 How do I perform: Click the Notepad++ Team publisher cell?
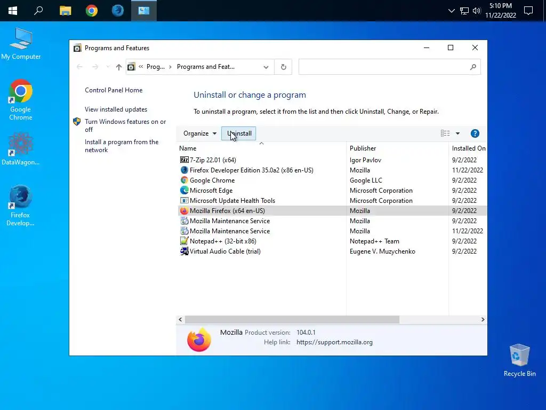[374, 241]
